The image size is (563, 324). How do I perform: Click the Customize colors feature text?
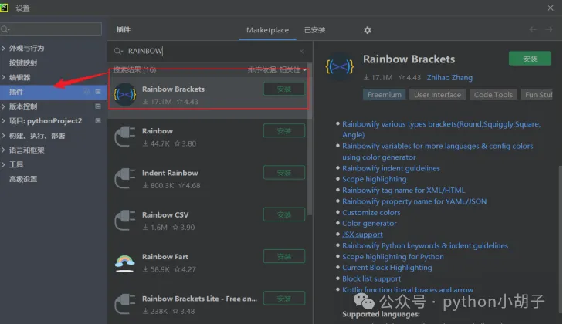click(371, 212)
